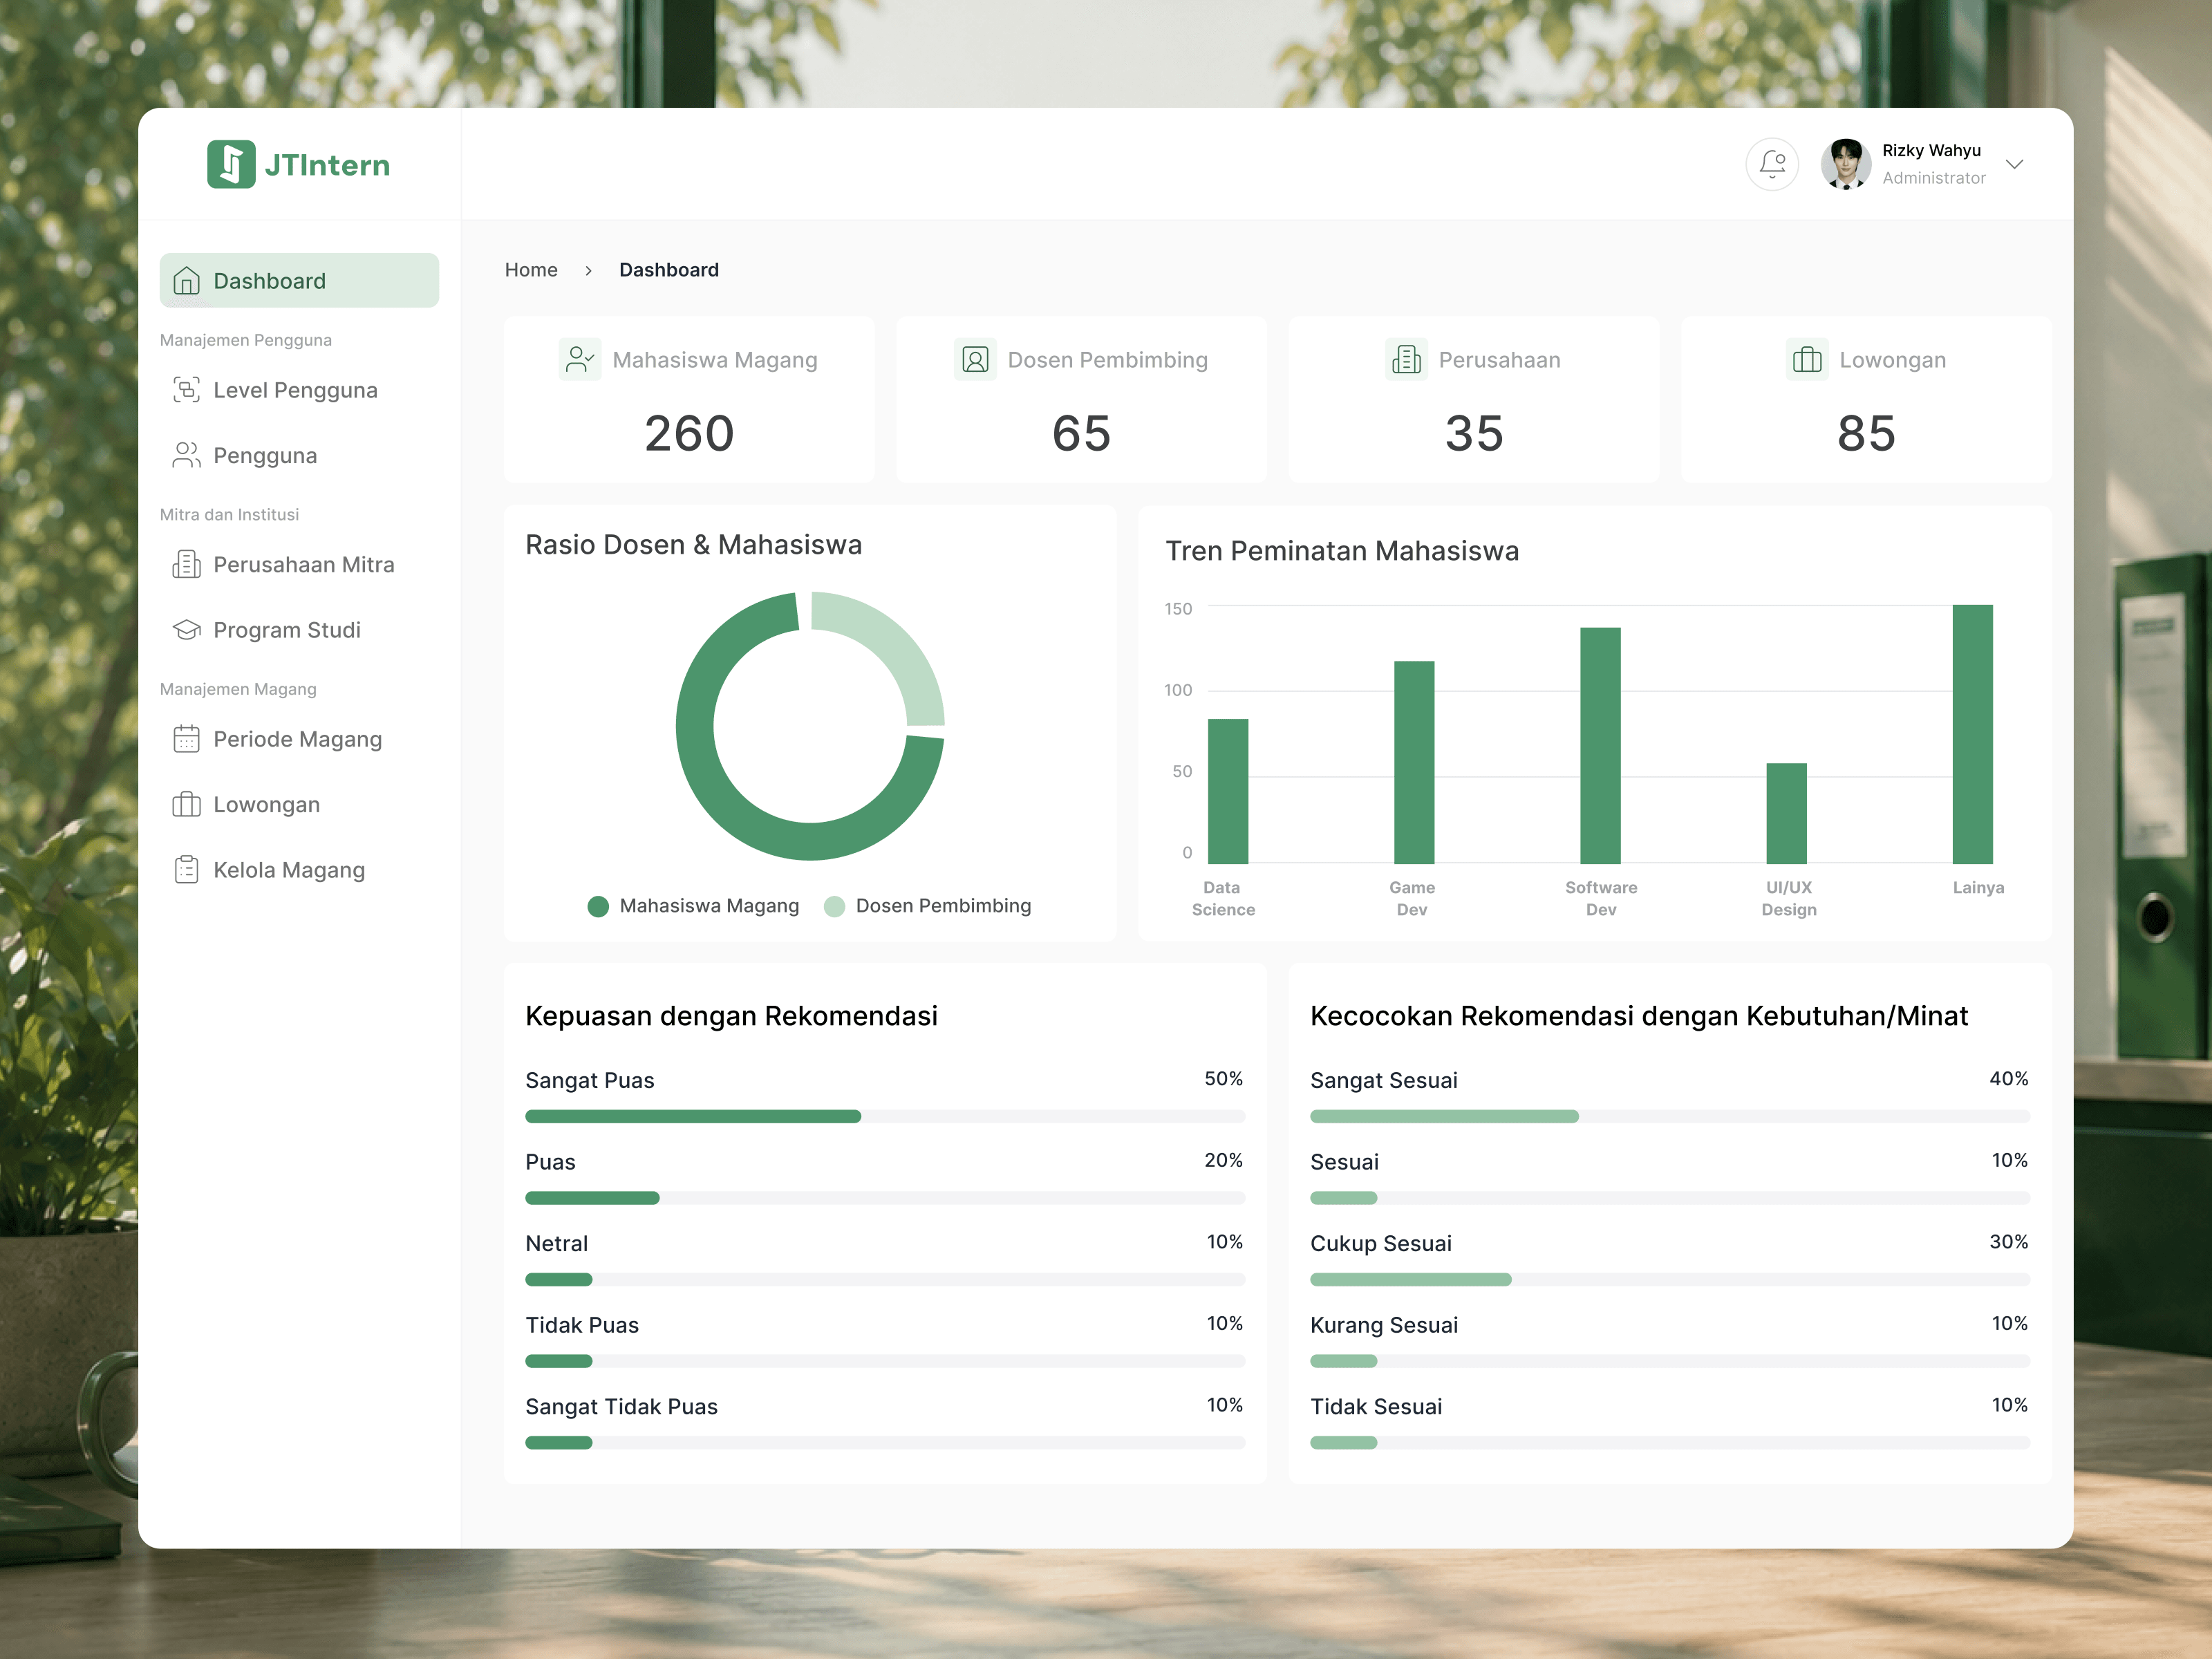Click the 260 Mahasiswa Magang value

pyautogui.click(x=689, y=433)
